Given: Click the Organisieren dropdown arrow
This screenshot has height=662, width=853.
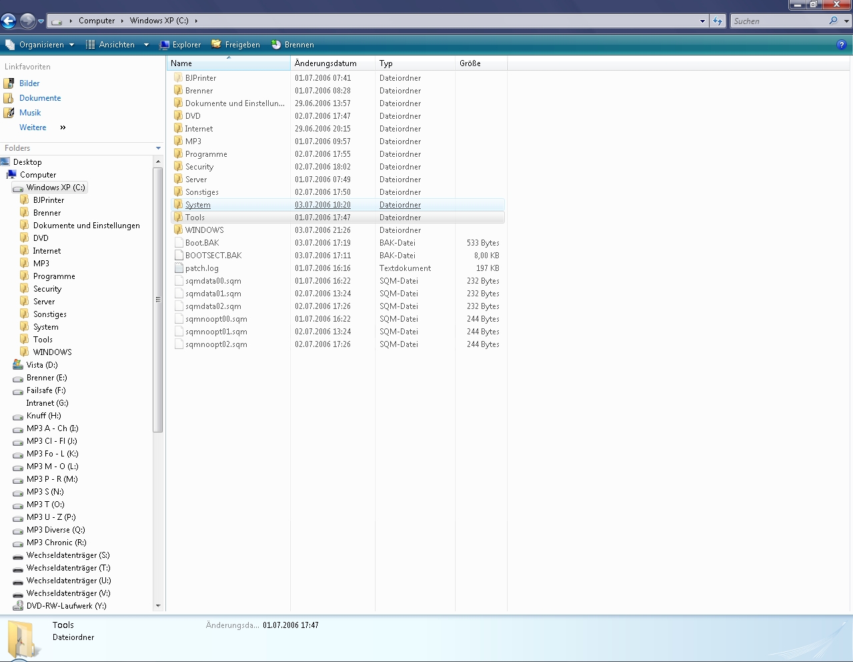Looking at the screenshot, I should click(x=71, y=45).
